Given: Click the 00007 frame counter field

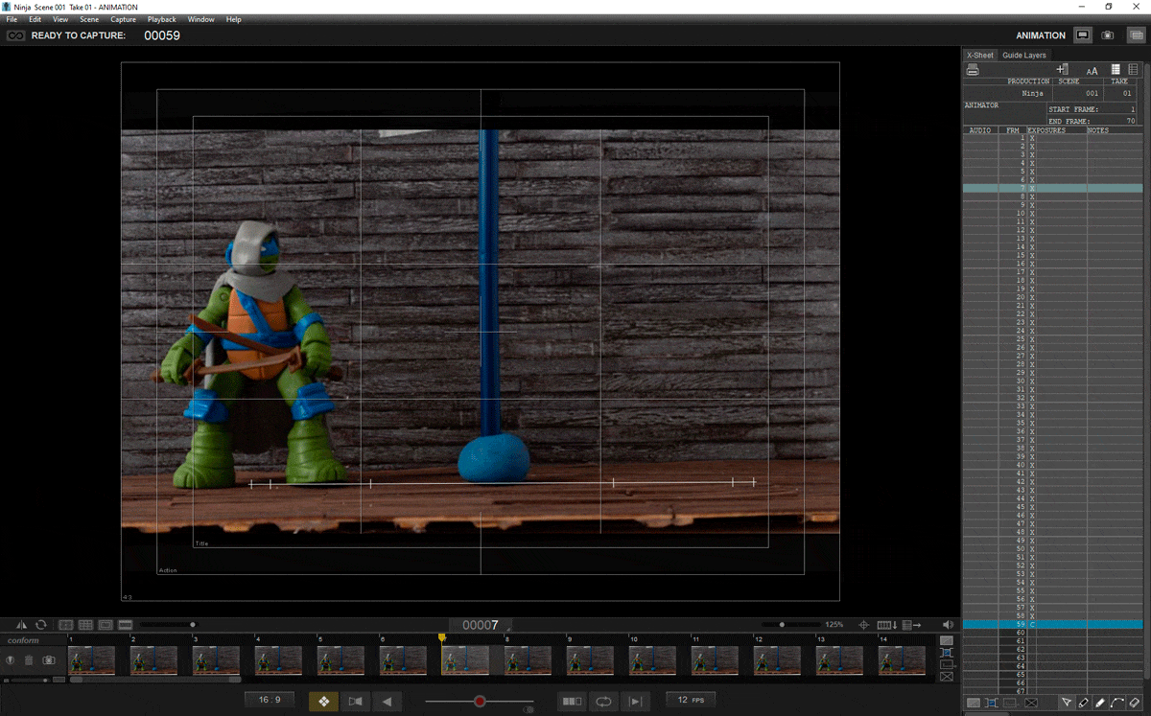Looking at the screenshot, I should [481, 625].
